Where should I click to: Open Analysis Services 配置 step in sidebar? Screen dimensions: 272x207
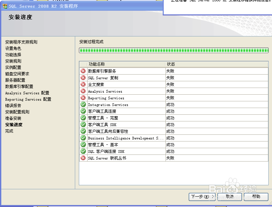[27, 93]
